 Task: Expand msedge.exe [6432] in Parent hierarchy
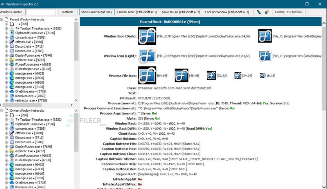click(x=7, y=73)
